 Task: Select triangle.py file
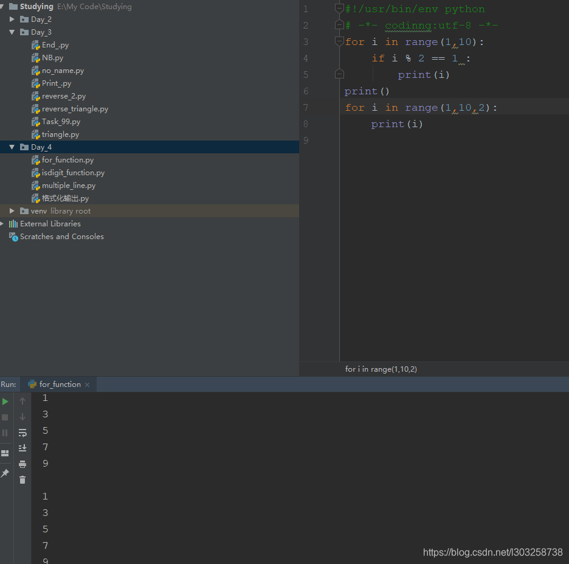point(60,134)
